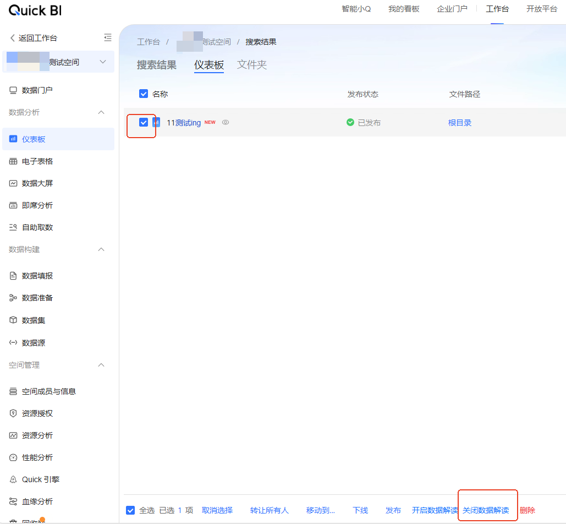The height and width of the screenshot is (524, 566).
Task: Click 转让所有人 batch action
Action: click(270, 510)
